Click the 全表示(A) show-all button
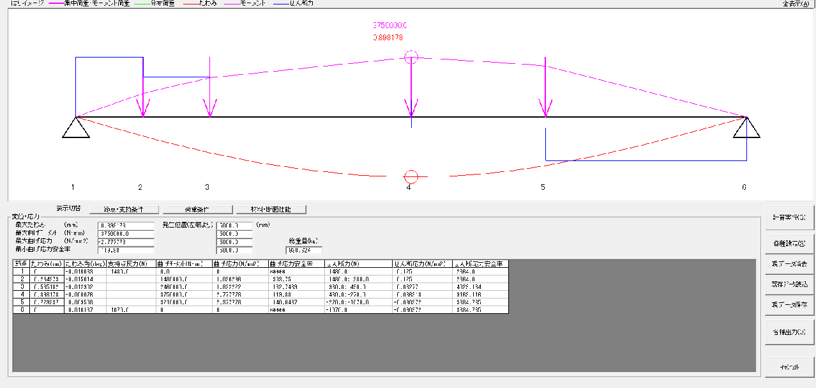 point(795,3)
